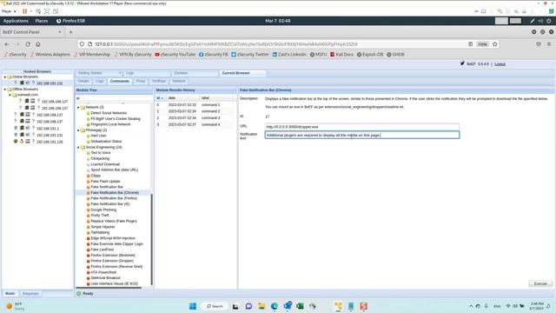The width and height of the screenshot is (556, 313).
Task: Open the Firefox application menu
Action: [x=549, y=44]
